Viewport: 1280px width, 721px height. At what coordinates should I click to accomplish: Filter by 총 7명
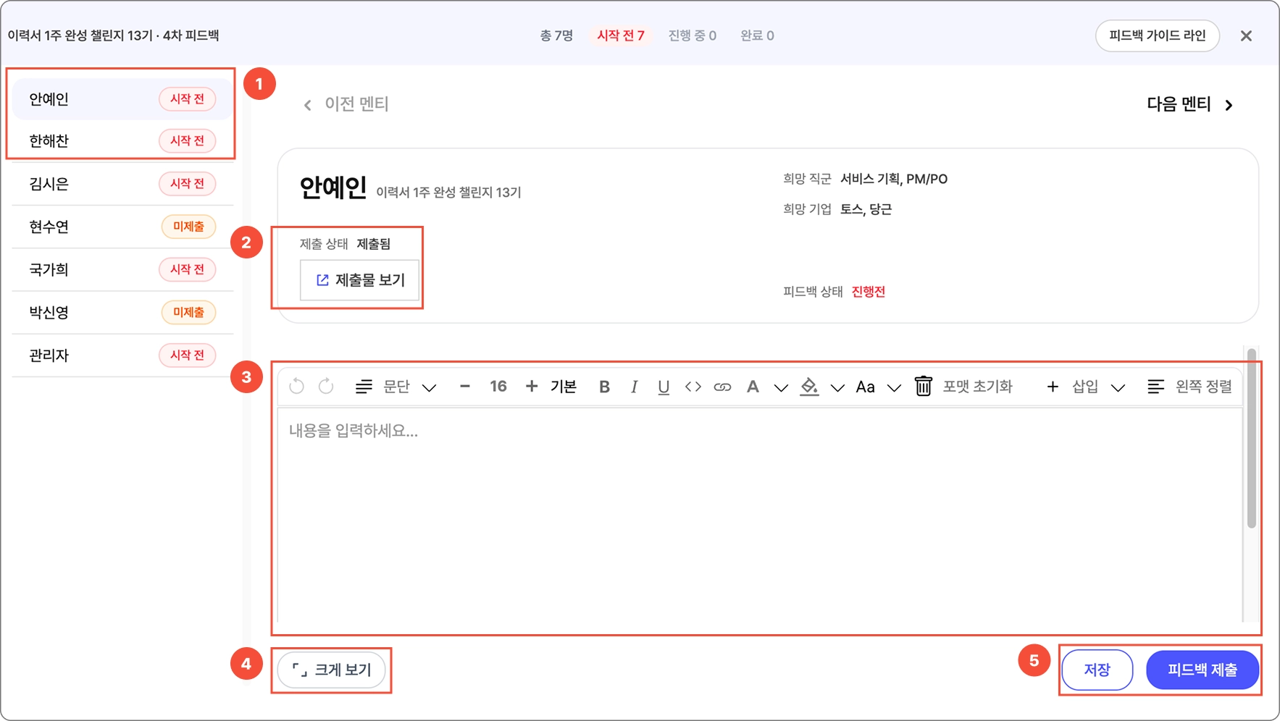(556, 35)
